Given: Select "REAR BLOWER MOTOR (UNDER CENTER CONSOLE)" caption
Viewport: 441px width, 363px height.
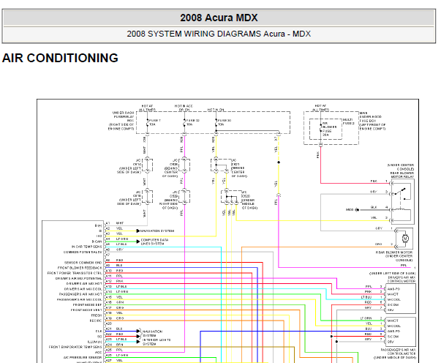Looking at the screenshot, I should point(394,256).
